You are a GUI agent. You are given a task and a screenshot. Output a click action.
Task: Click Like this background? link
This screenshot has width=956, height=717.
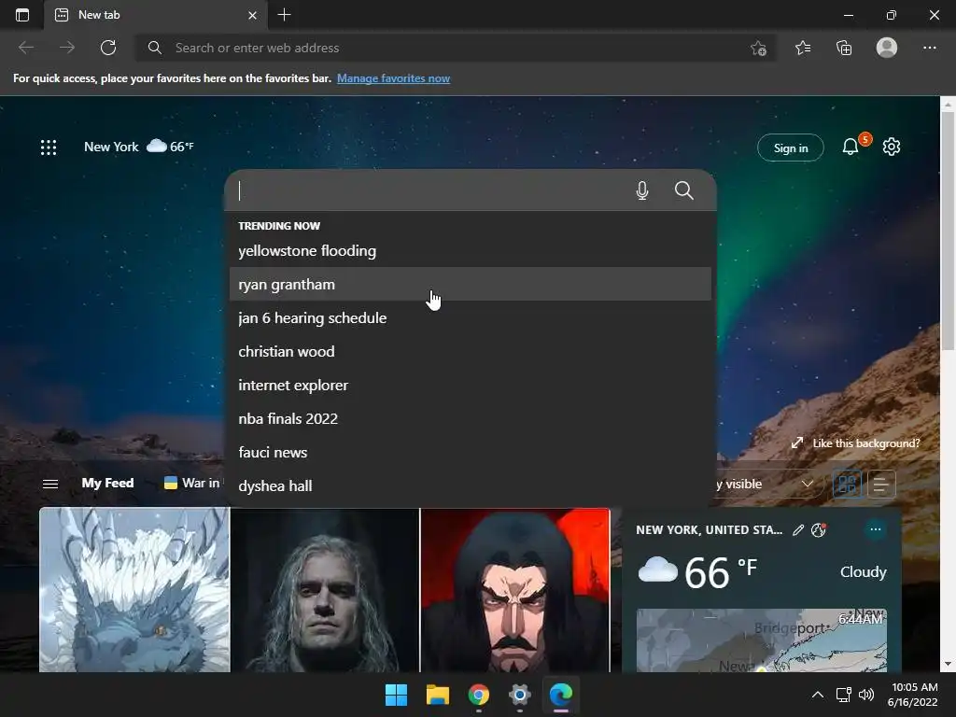(856, 443)
